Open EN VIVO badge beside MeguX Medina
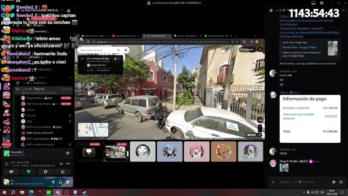The height and width of the screenshot is (196, 348). point(66,98)
